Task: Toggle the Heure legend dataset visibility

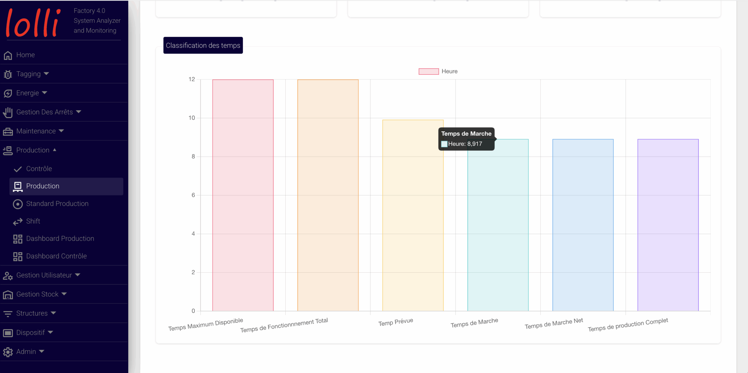Action: point(429,72)
